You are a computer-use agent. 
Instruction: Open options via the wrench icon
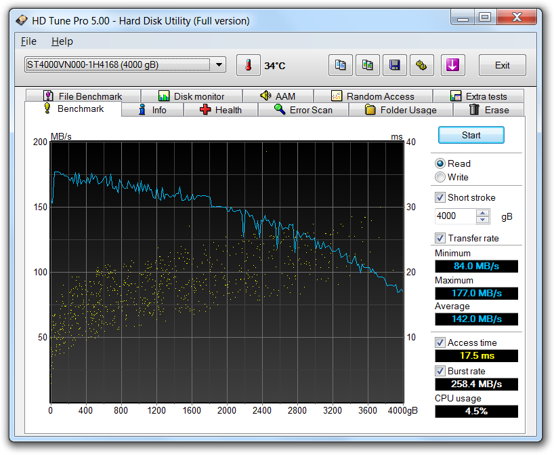(x=421, y=66)
